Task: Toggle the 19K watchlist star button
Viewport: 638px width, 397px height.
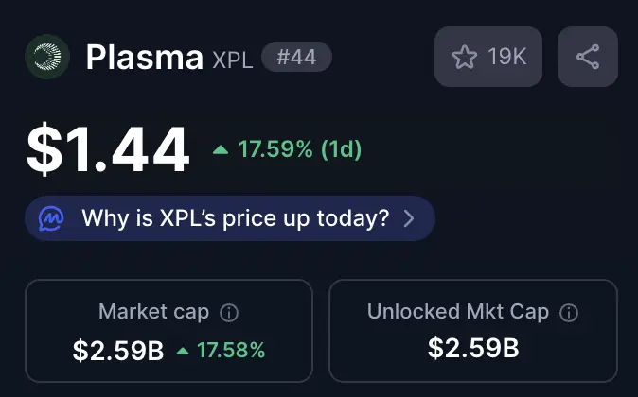Action: 488,57
